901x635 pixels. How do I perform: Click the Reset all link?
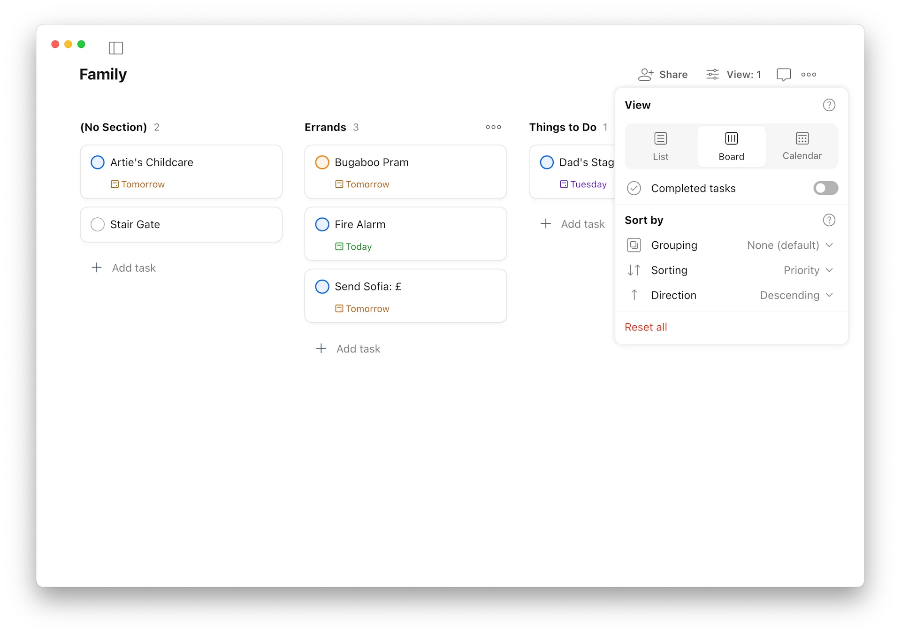[645, 327]
